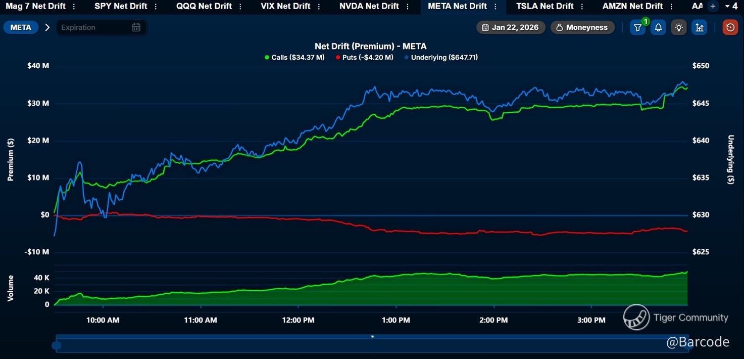Open options menu for NVDA Net Drift tab
Image resolution: width=744 pixels, height=359 pixels.
click(408, 7)
